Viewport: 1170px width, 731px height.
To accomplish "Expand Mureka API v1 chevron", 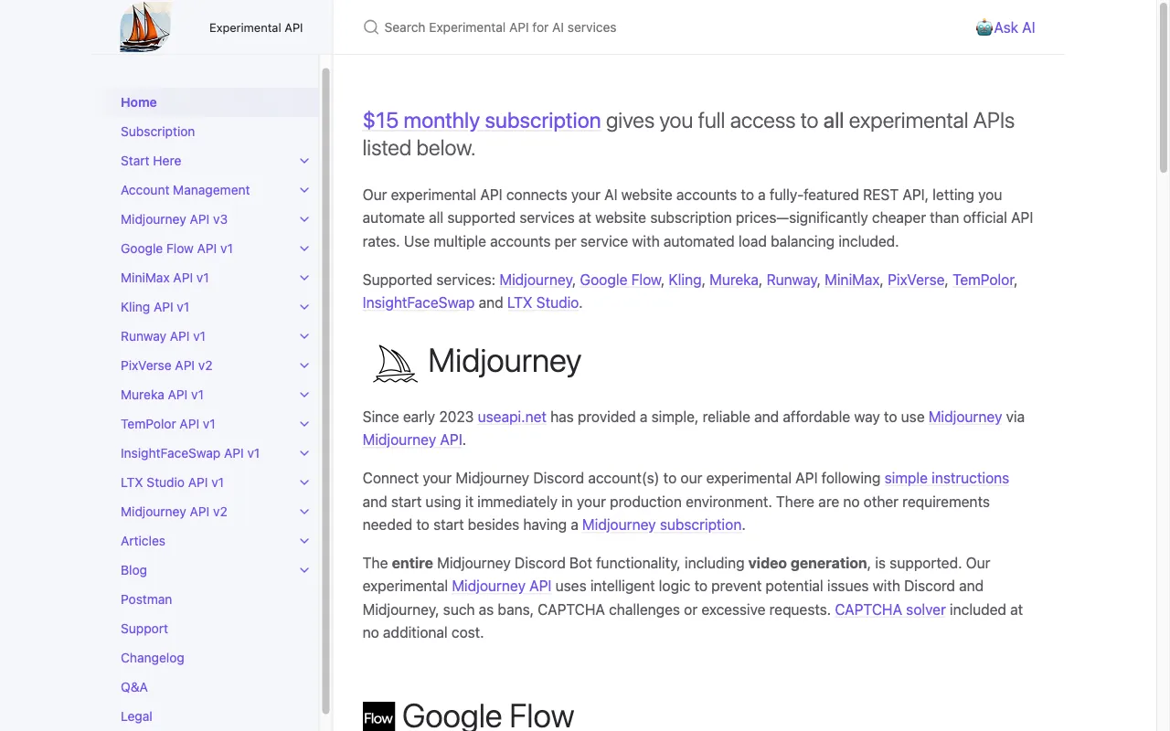I will 304,395.
